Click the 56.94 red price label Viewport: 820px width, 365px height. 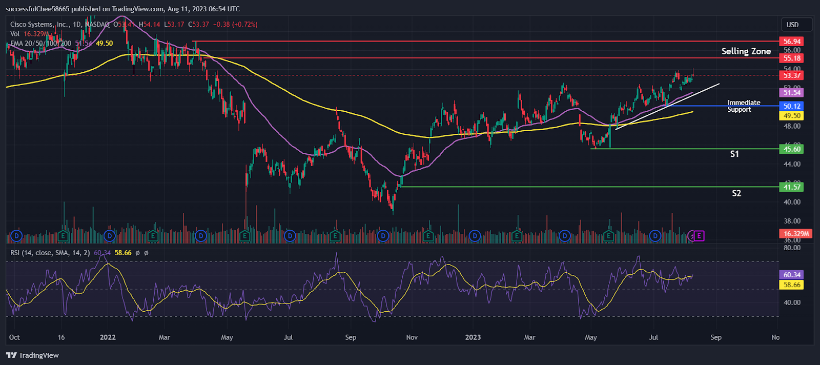click(x=792, y=42)
